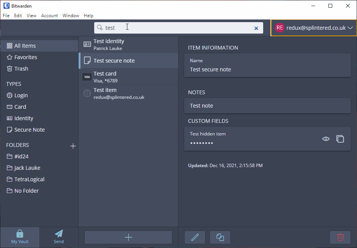Open the File menu
The width and height of the screenshot is (357, 248).
pyautogui.click(x=6, y=16)
